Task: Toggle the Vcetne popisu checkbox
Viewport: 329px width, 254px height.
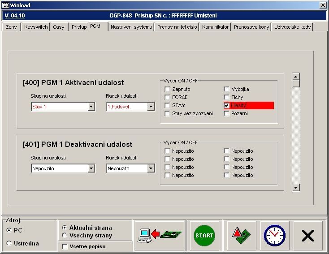Action: (65, 246)
